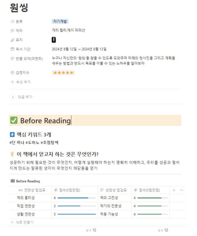Click the paperclip icon for 표지 property
The image size is (197, 236).
pos(12,40)
